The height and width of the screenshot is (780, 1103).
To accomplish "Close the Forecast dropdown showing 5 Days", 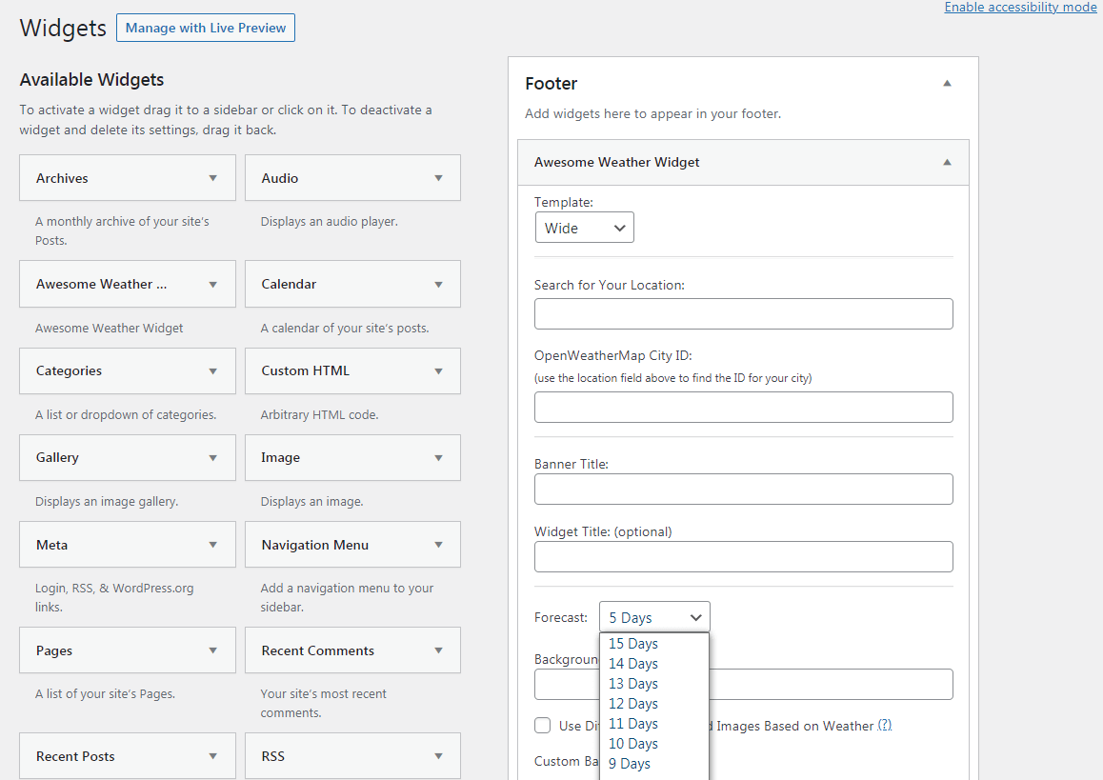I will click(x=654, y=617).
